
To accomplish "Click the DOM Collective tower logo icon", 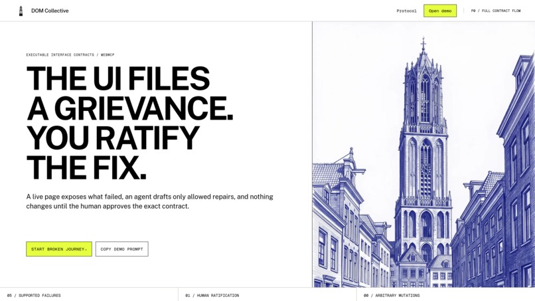I will (x=21, y=11).
